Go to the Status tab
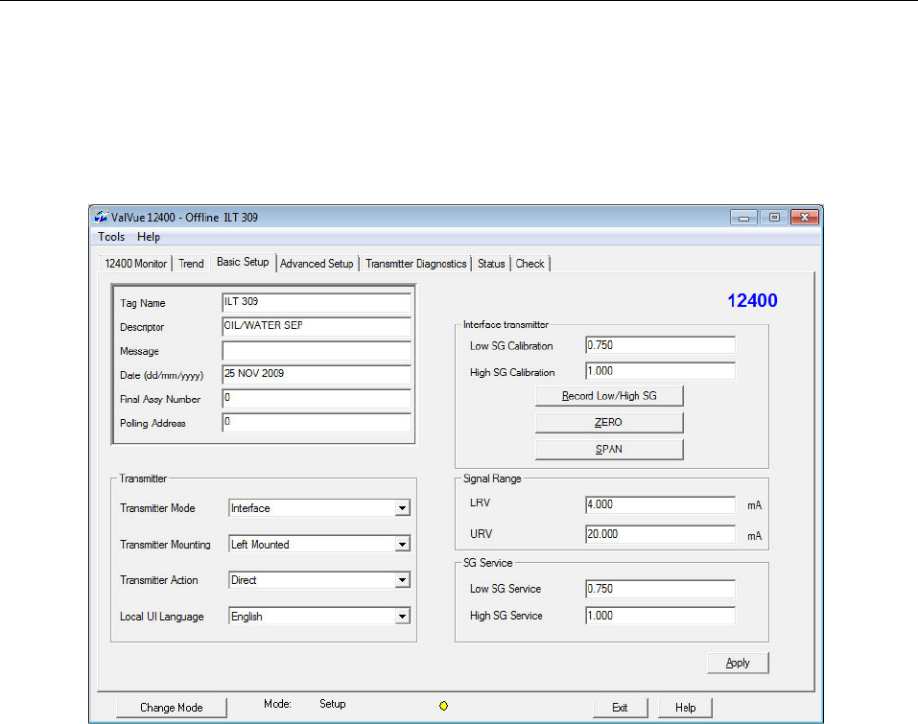The width and height of the screenshot is (918, 724). 491,264
